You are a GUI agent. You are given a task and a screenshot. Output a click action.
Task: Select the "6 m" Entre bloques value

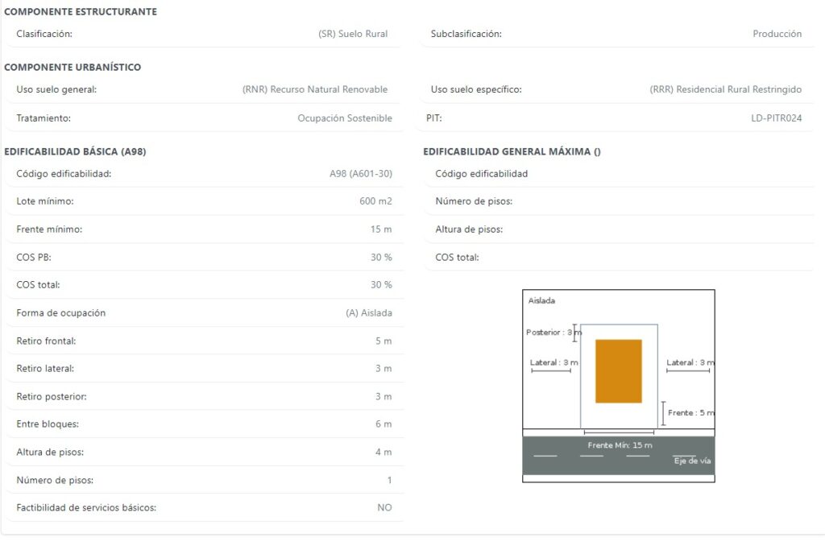[x=383, y=424]
